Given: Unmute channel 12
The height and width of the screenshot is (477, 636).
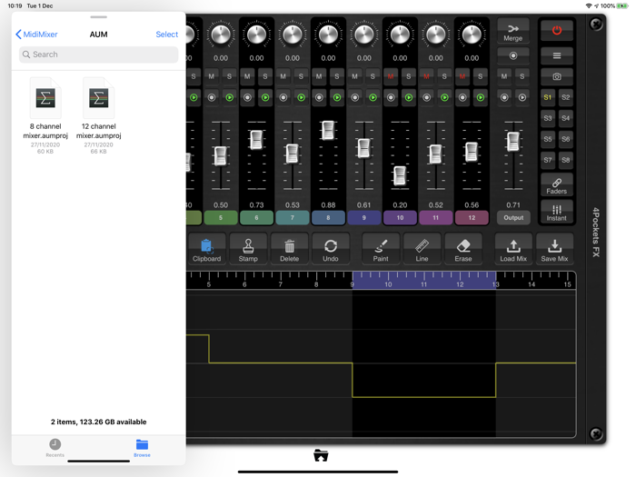Looking at the screenshot, I should tap(462, 76).
